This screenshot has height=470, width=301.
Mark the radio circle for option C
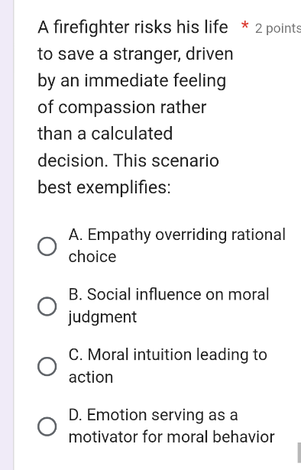pos(47,366)
